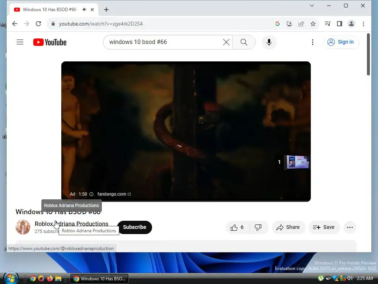Click the page vertical scrollbar
This screenshot has height=284, width=378.
click(x=368, y=55)
